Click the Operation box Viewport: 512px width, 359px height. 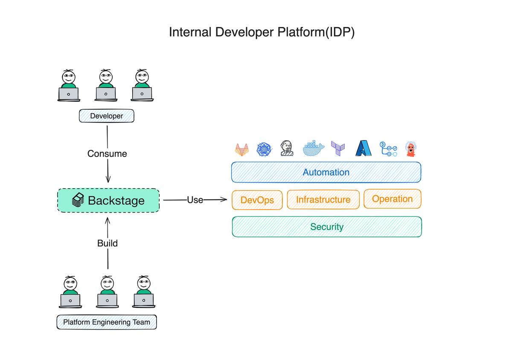[392, 199]
